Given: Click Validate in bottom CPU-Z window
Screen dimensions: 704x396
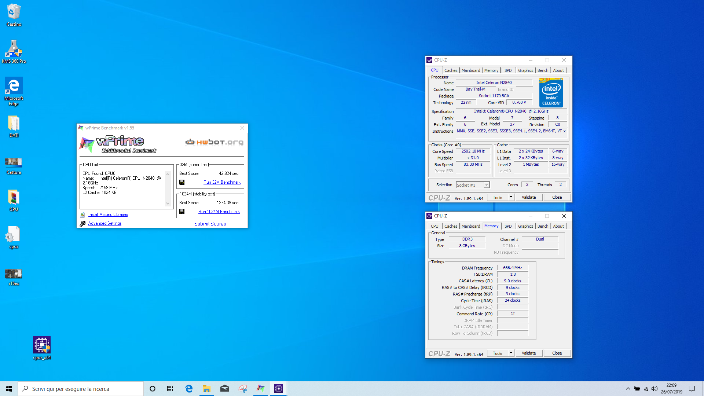Looking at the screenshot, I should (x=529, y=353).
